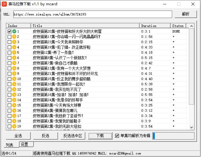This screenshot has height=157, width=201.
Task: Sort by the Title column header
Action: (x=85, y=26)
